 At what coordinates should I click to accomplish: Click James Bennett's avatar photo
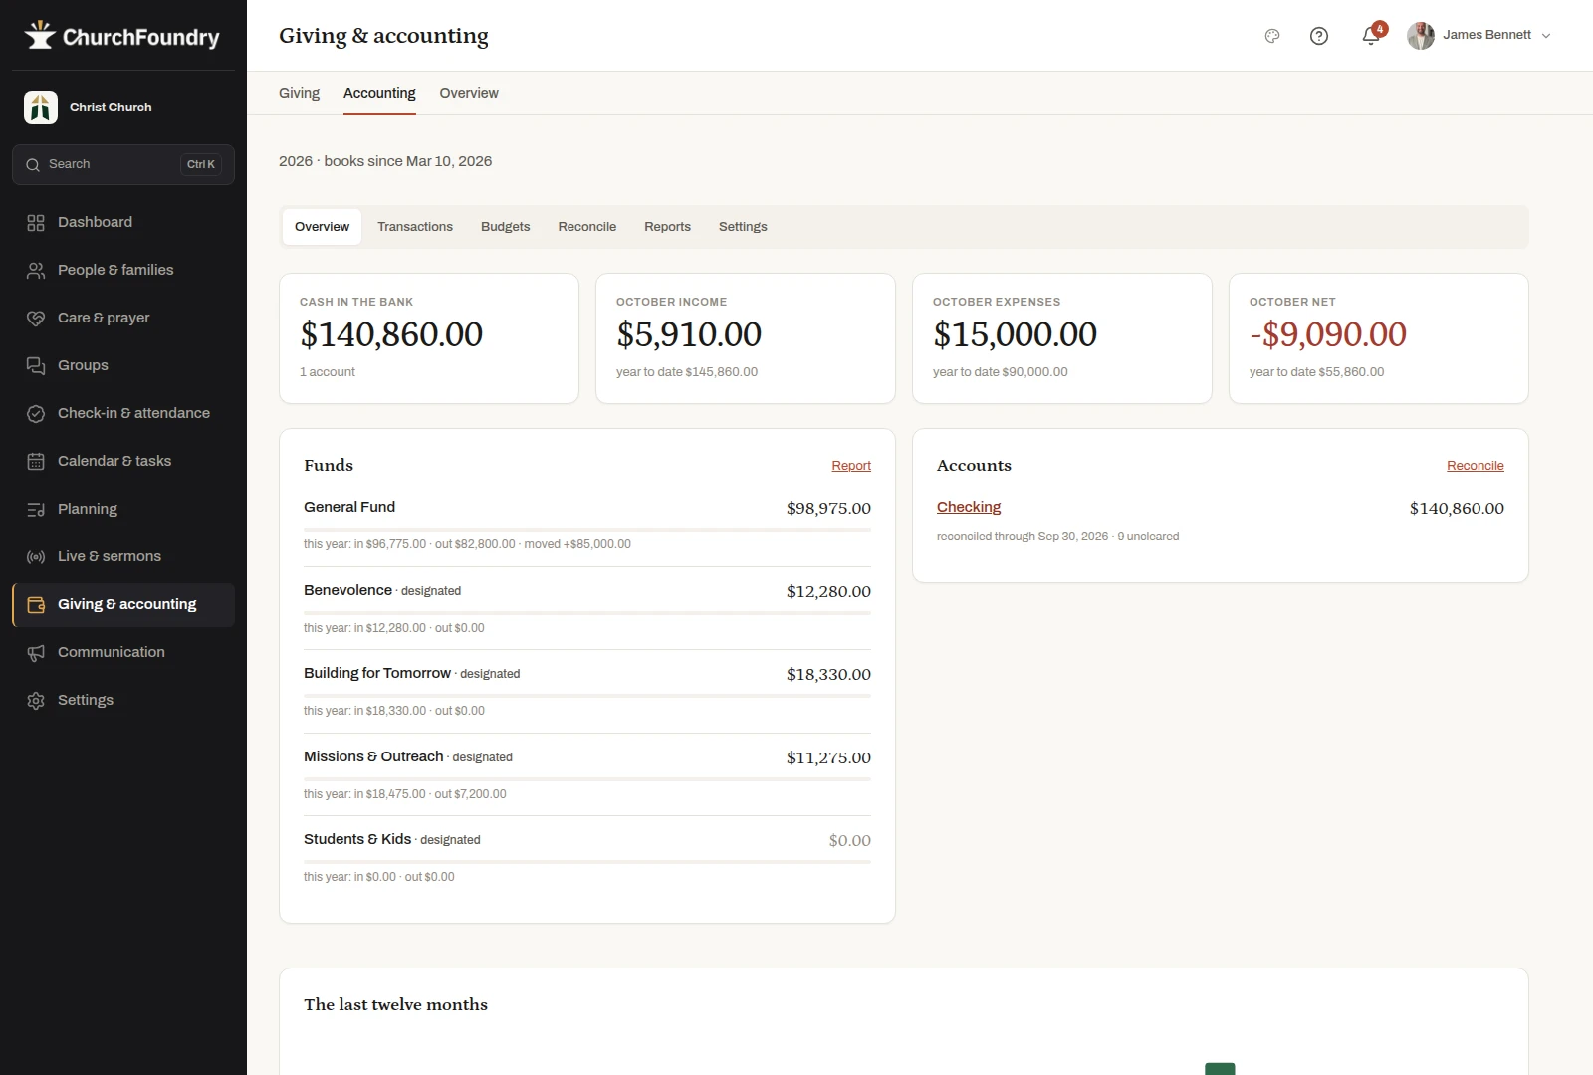click(1421, 36)
